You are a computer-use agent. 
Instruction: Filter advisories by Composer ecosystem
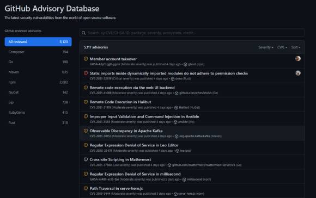(38, 52)
